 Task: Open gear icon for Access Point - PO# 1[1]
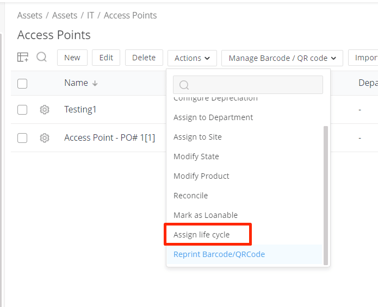pos(45,138)
